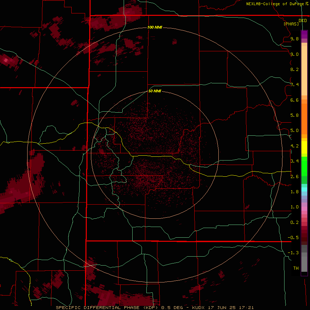Pick the gray band beside TH
The image size is (310, 310).
click(304, 264)
